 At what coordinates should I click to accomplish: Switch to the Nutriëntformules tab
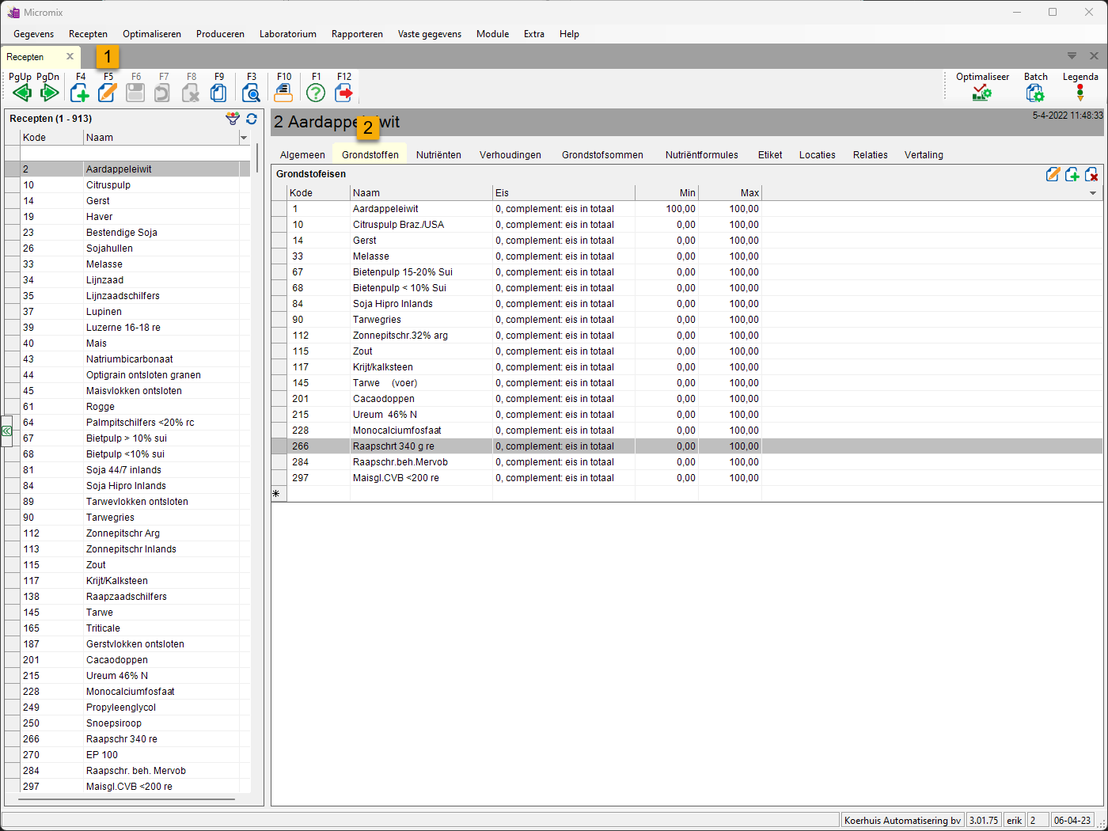click(702, 155)
